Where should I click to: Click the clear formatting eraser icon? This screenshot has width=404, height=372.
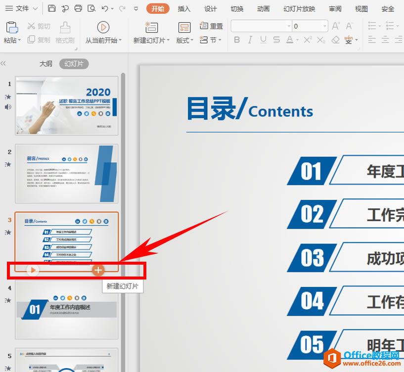pos(335,40)
